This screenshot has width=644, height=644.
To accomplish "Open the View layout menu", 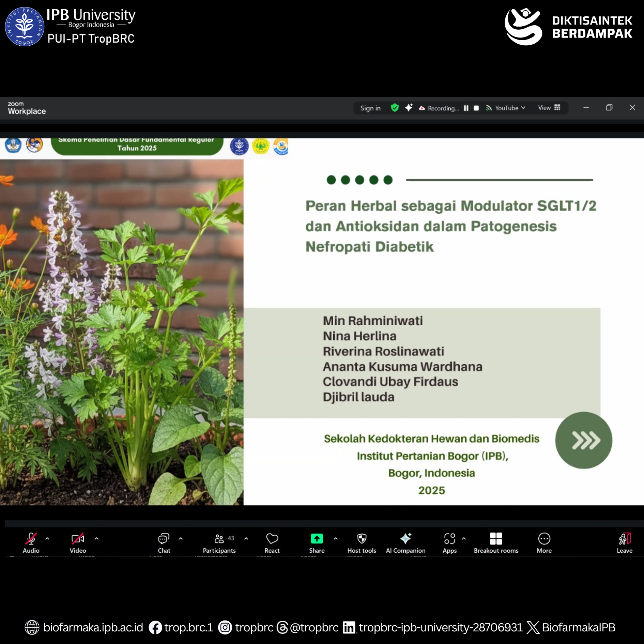I will coord(549,108).
